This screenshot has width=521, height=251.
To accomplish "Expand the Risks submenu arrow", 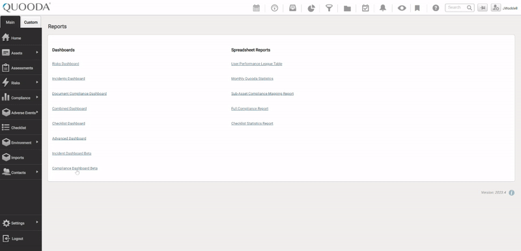I will pos(37,82).
